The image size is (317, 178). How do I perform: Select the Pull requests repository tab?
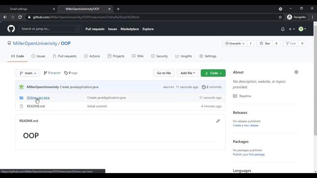[64, 56]
